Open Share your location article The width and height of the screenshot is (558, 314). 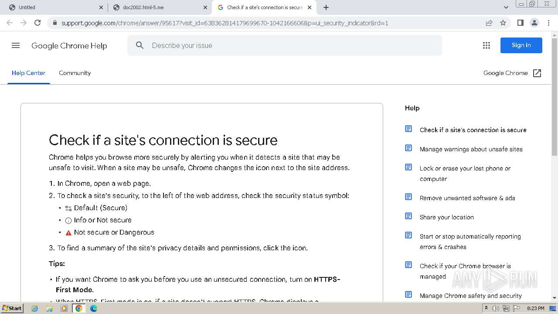tap(446, 217)
